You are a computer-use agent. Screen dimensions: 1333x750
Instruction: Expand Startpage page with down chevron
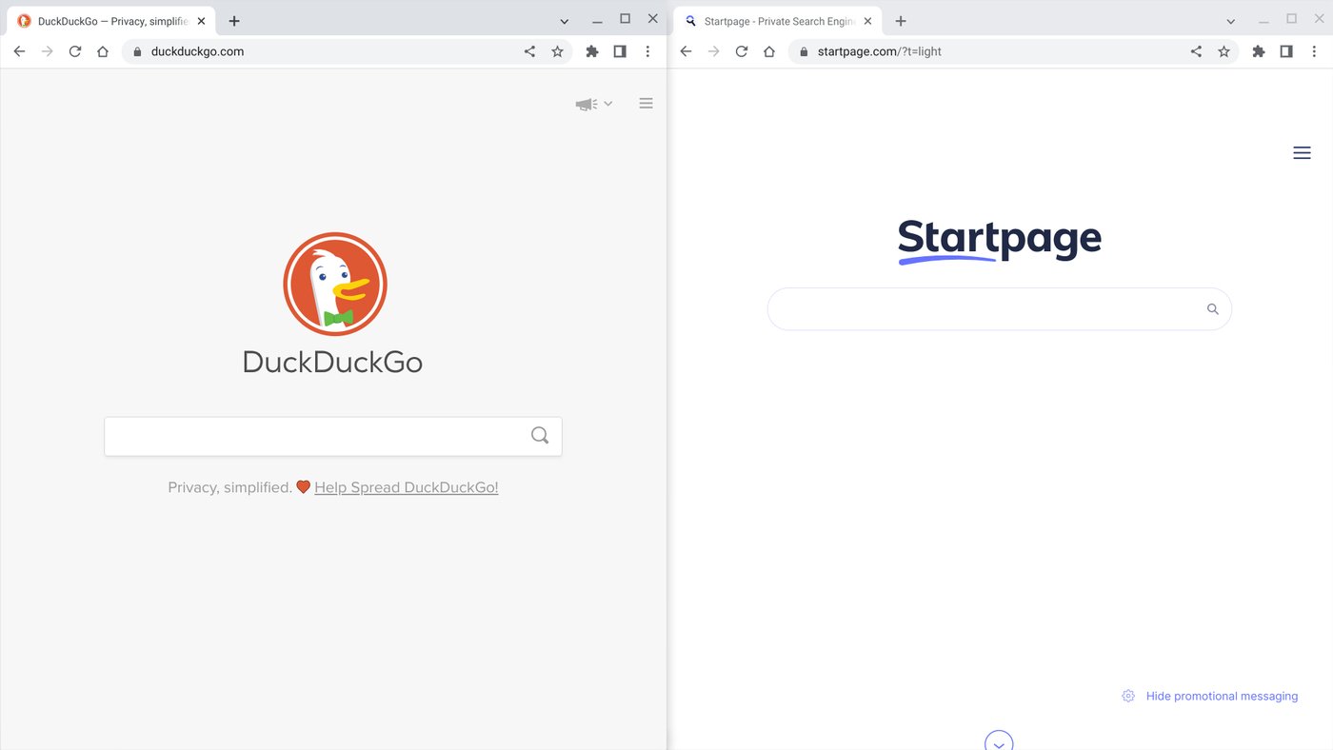pyautogui.click(x=999, y=741)
